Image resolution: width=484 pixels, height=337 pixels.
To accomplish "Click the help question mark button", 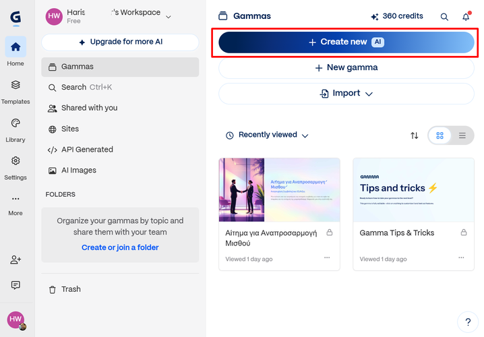I will [x=468, y=321].
